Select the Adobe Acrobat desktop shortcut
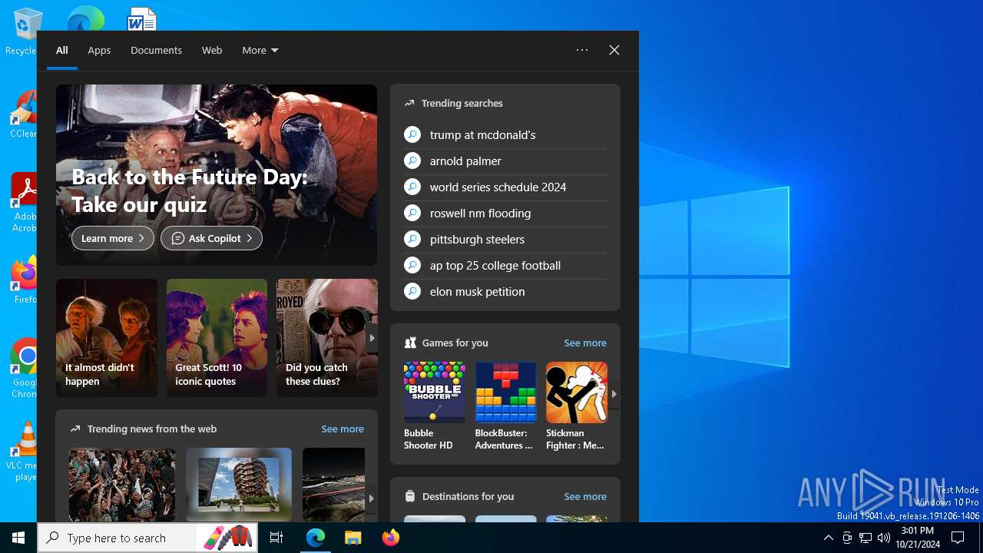The image size is (983, 553). click(23, 202)
